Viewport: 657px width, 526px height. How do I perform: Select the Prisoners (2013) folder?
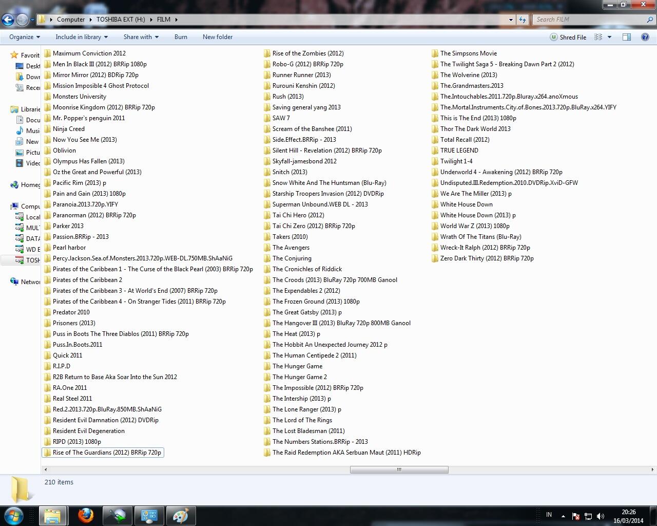69,323
